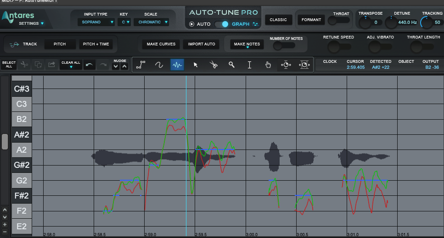Click the graph mode icon beside GRAPH

[255, 24]
